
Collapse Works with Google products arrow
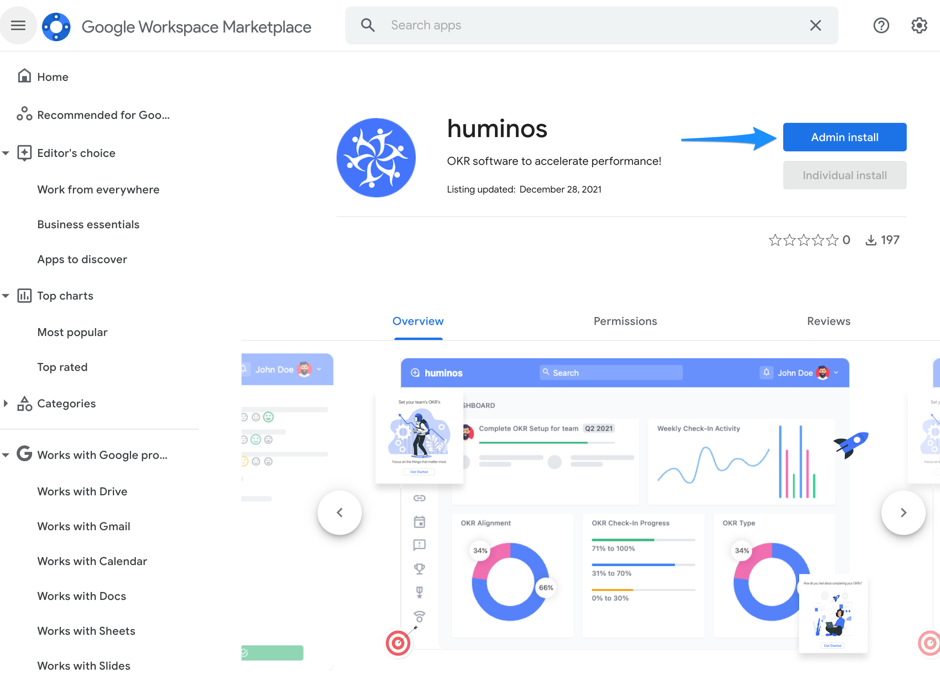(x=6, y=455)
